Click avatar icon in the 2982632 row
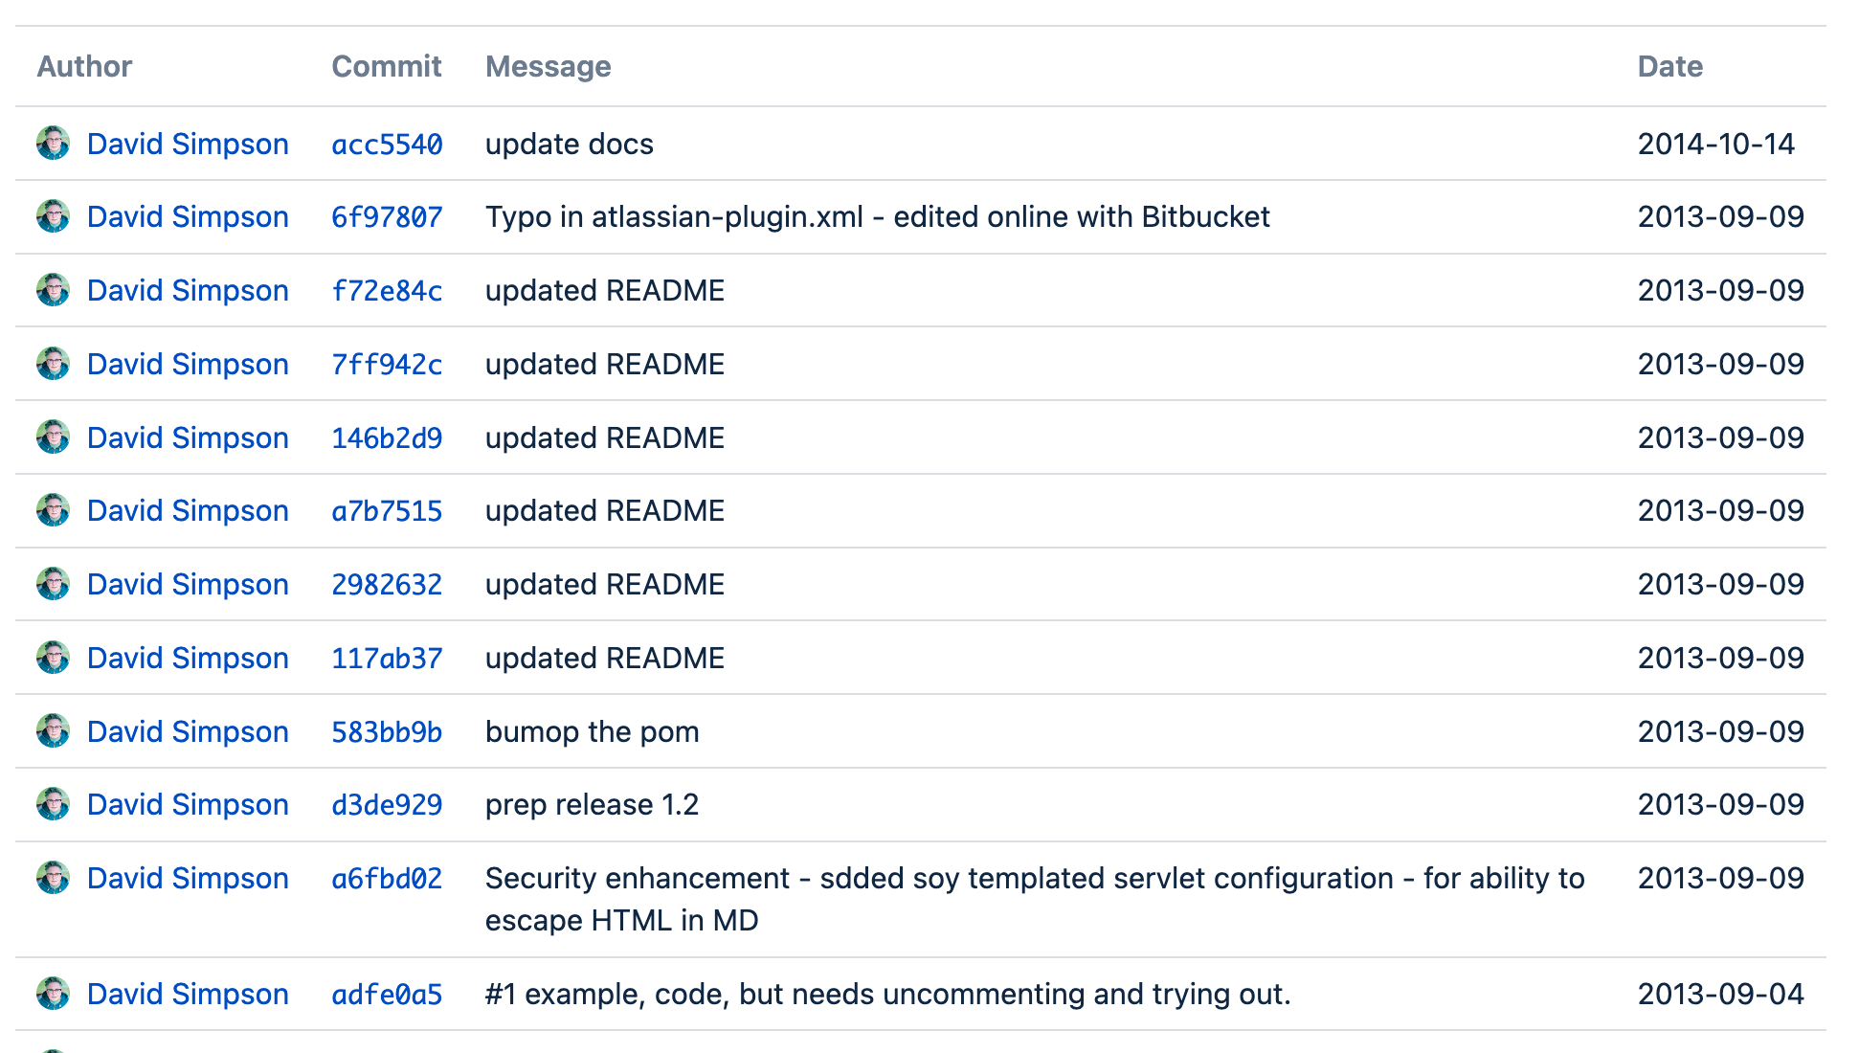This screenshot has height=1053, width=1859. tap(54, 584)
